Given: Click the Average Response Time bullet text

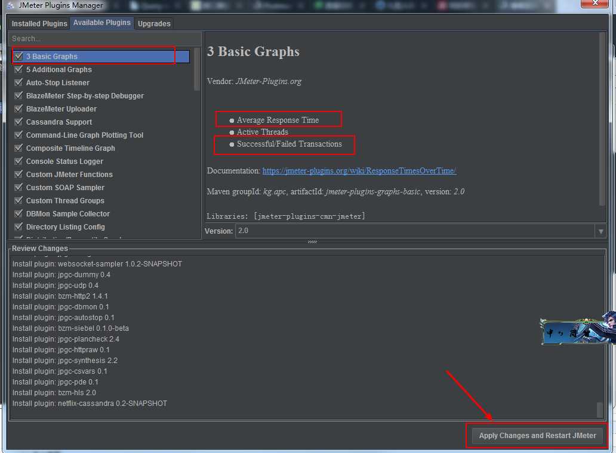Looking at the screenshot, I should (278, 120).
